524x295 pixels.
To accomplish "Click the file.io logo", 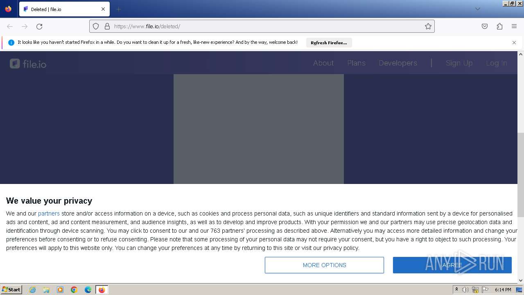I will (x=28, y=64).
